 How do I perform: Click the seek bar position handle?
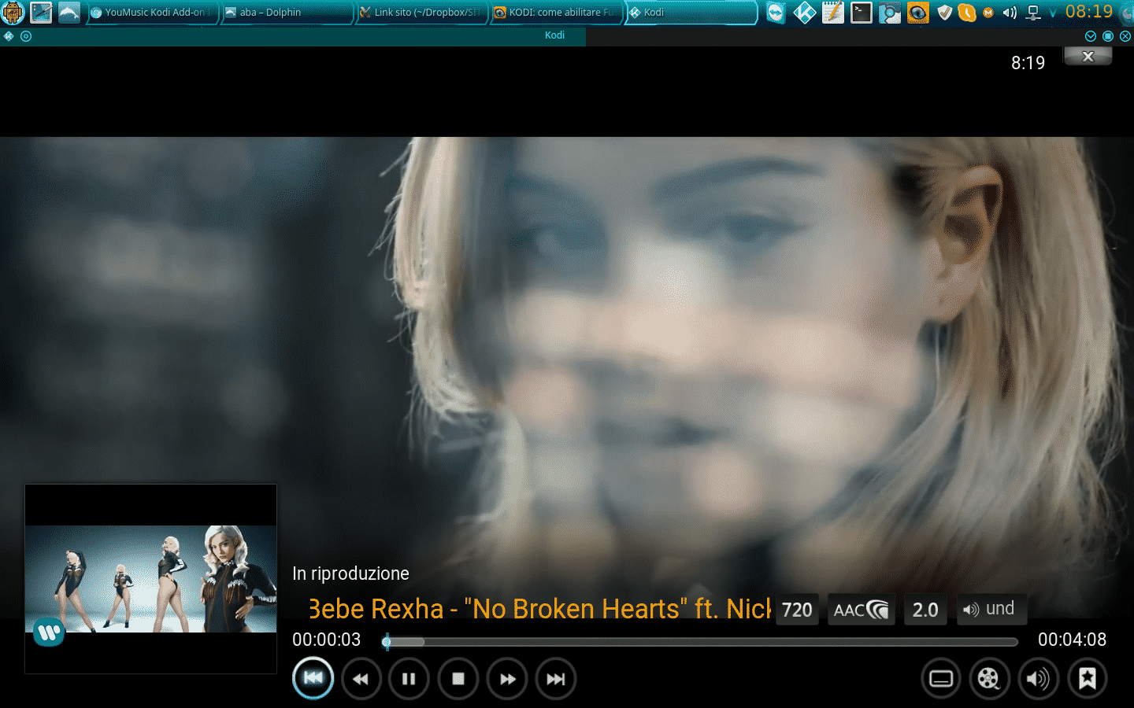387,642
